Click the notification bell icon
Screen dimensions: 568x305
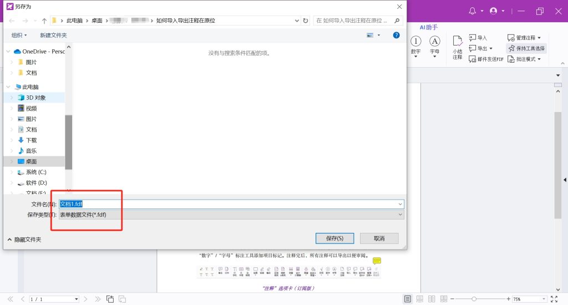[x=473, y=11]
